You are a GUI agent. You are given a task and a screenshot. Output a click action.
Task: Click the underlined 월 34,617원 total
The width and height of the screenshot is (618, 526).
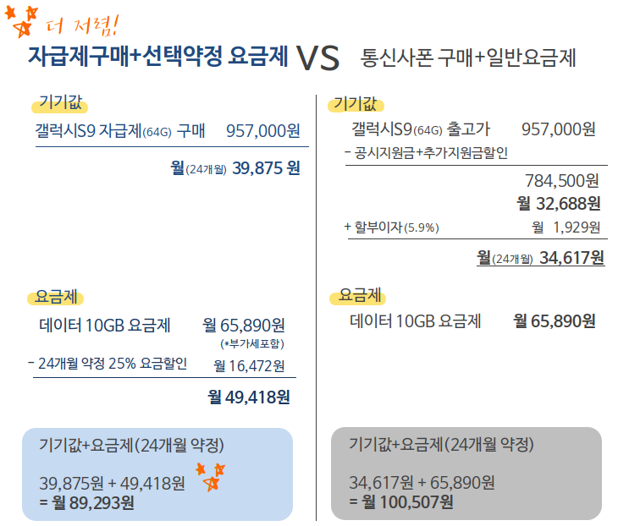(540, 258)
